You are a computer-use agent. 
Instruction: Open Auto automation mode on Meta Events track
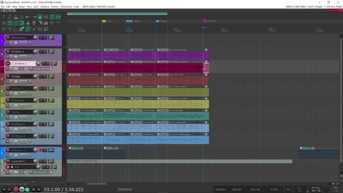click(23, 43)
